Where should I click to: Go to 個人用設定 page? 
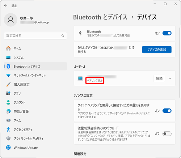[x=35, y=84]
